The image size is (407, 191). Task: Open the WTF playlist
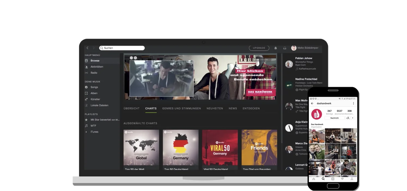pyautogui.click(x=93, y=126)
